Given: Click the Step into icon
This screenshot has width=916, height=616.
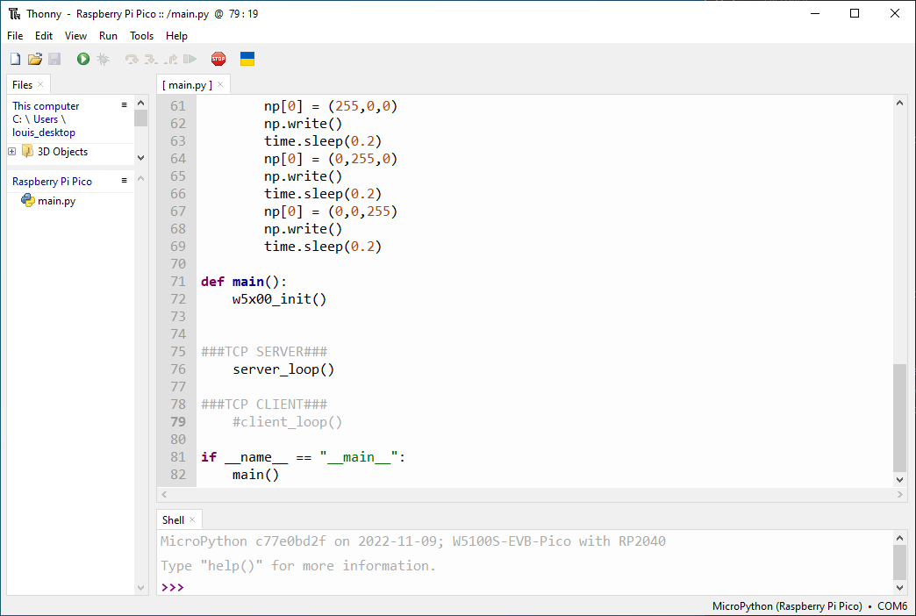Looking at the screenshot, I should point(151,59).
